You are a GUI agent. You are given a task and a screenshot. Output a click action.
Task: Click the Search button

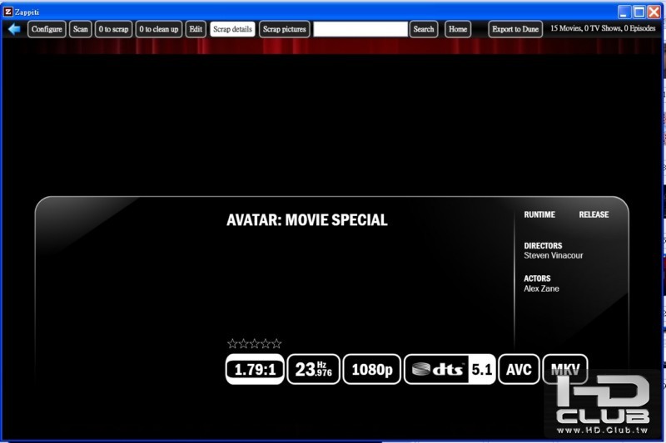[x=424, y=29]
